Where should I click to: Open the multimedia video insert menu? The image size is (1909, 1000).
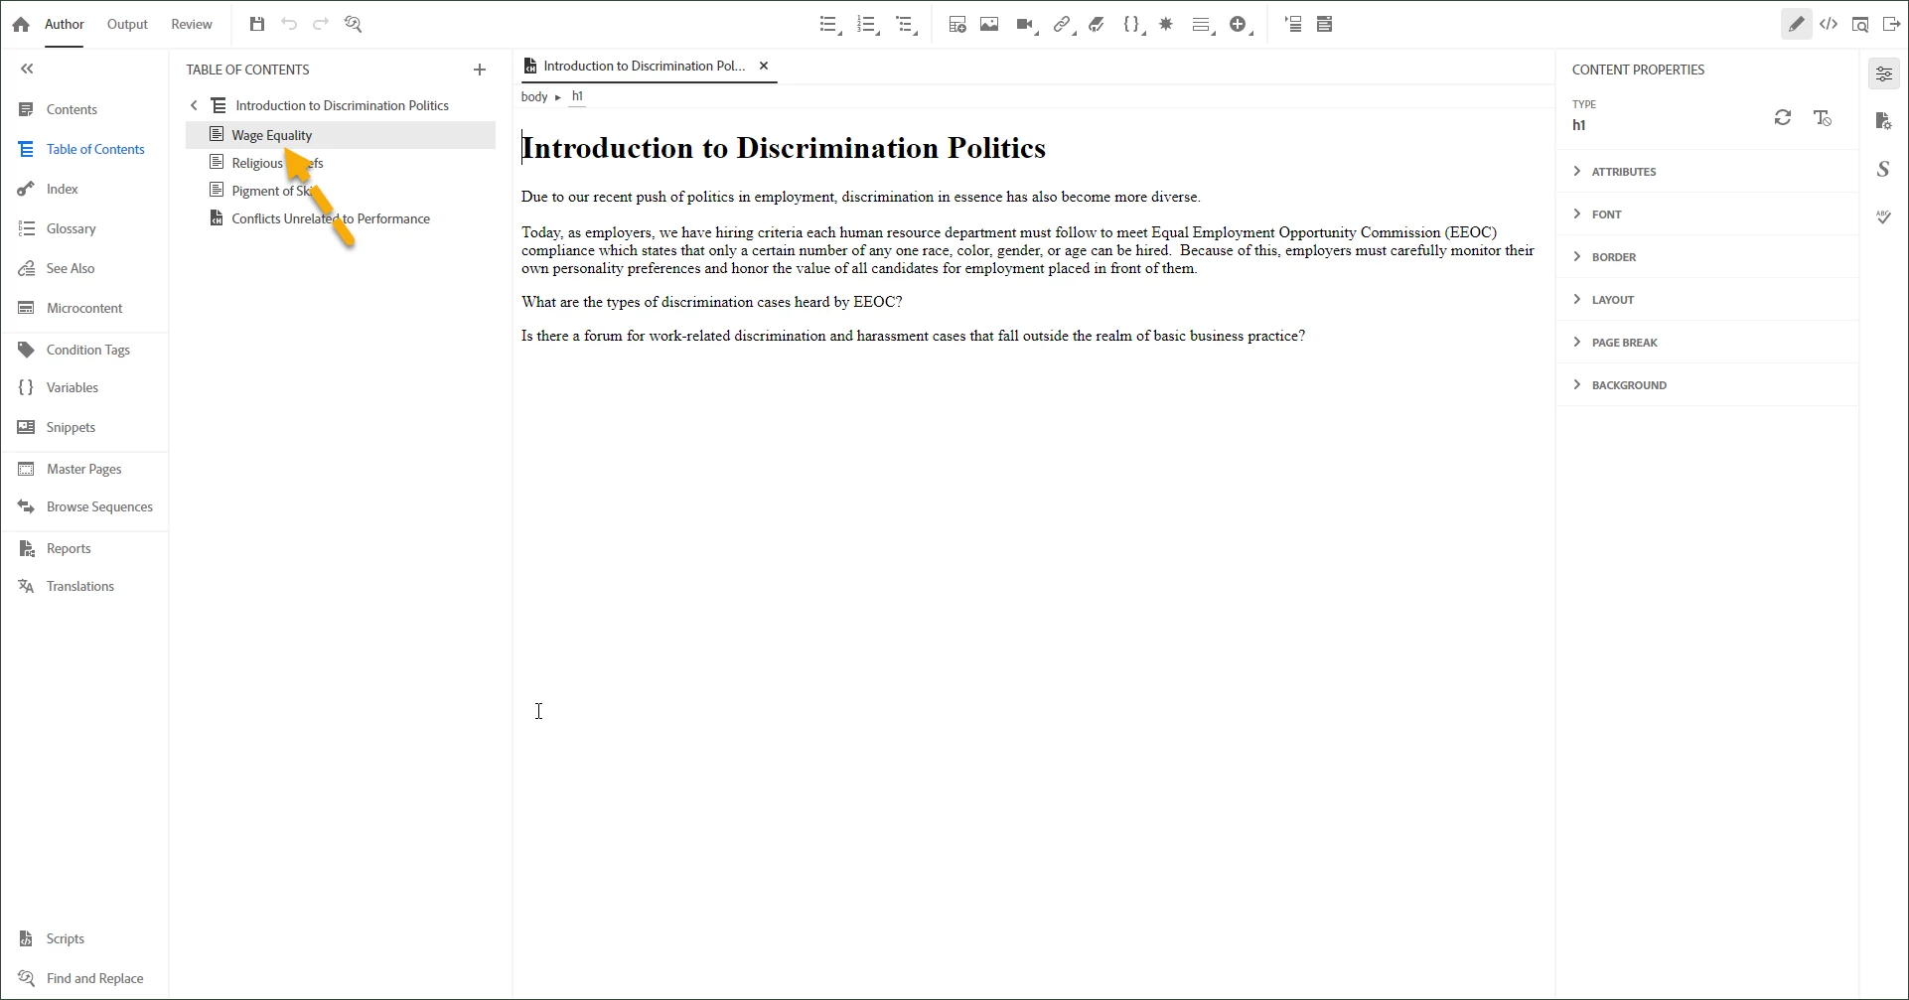coord(1027,25)
